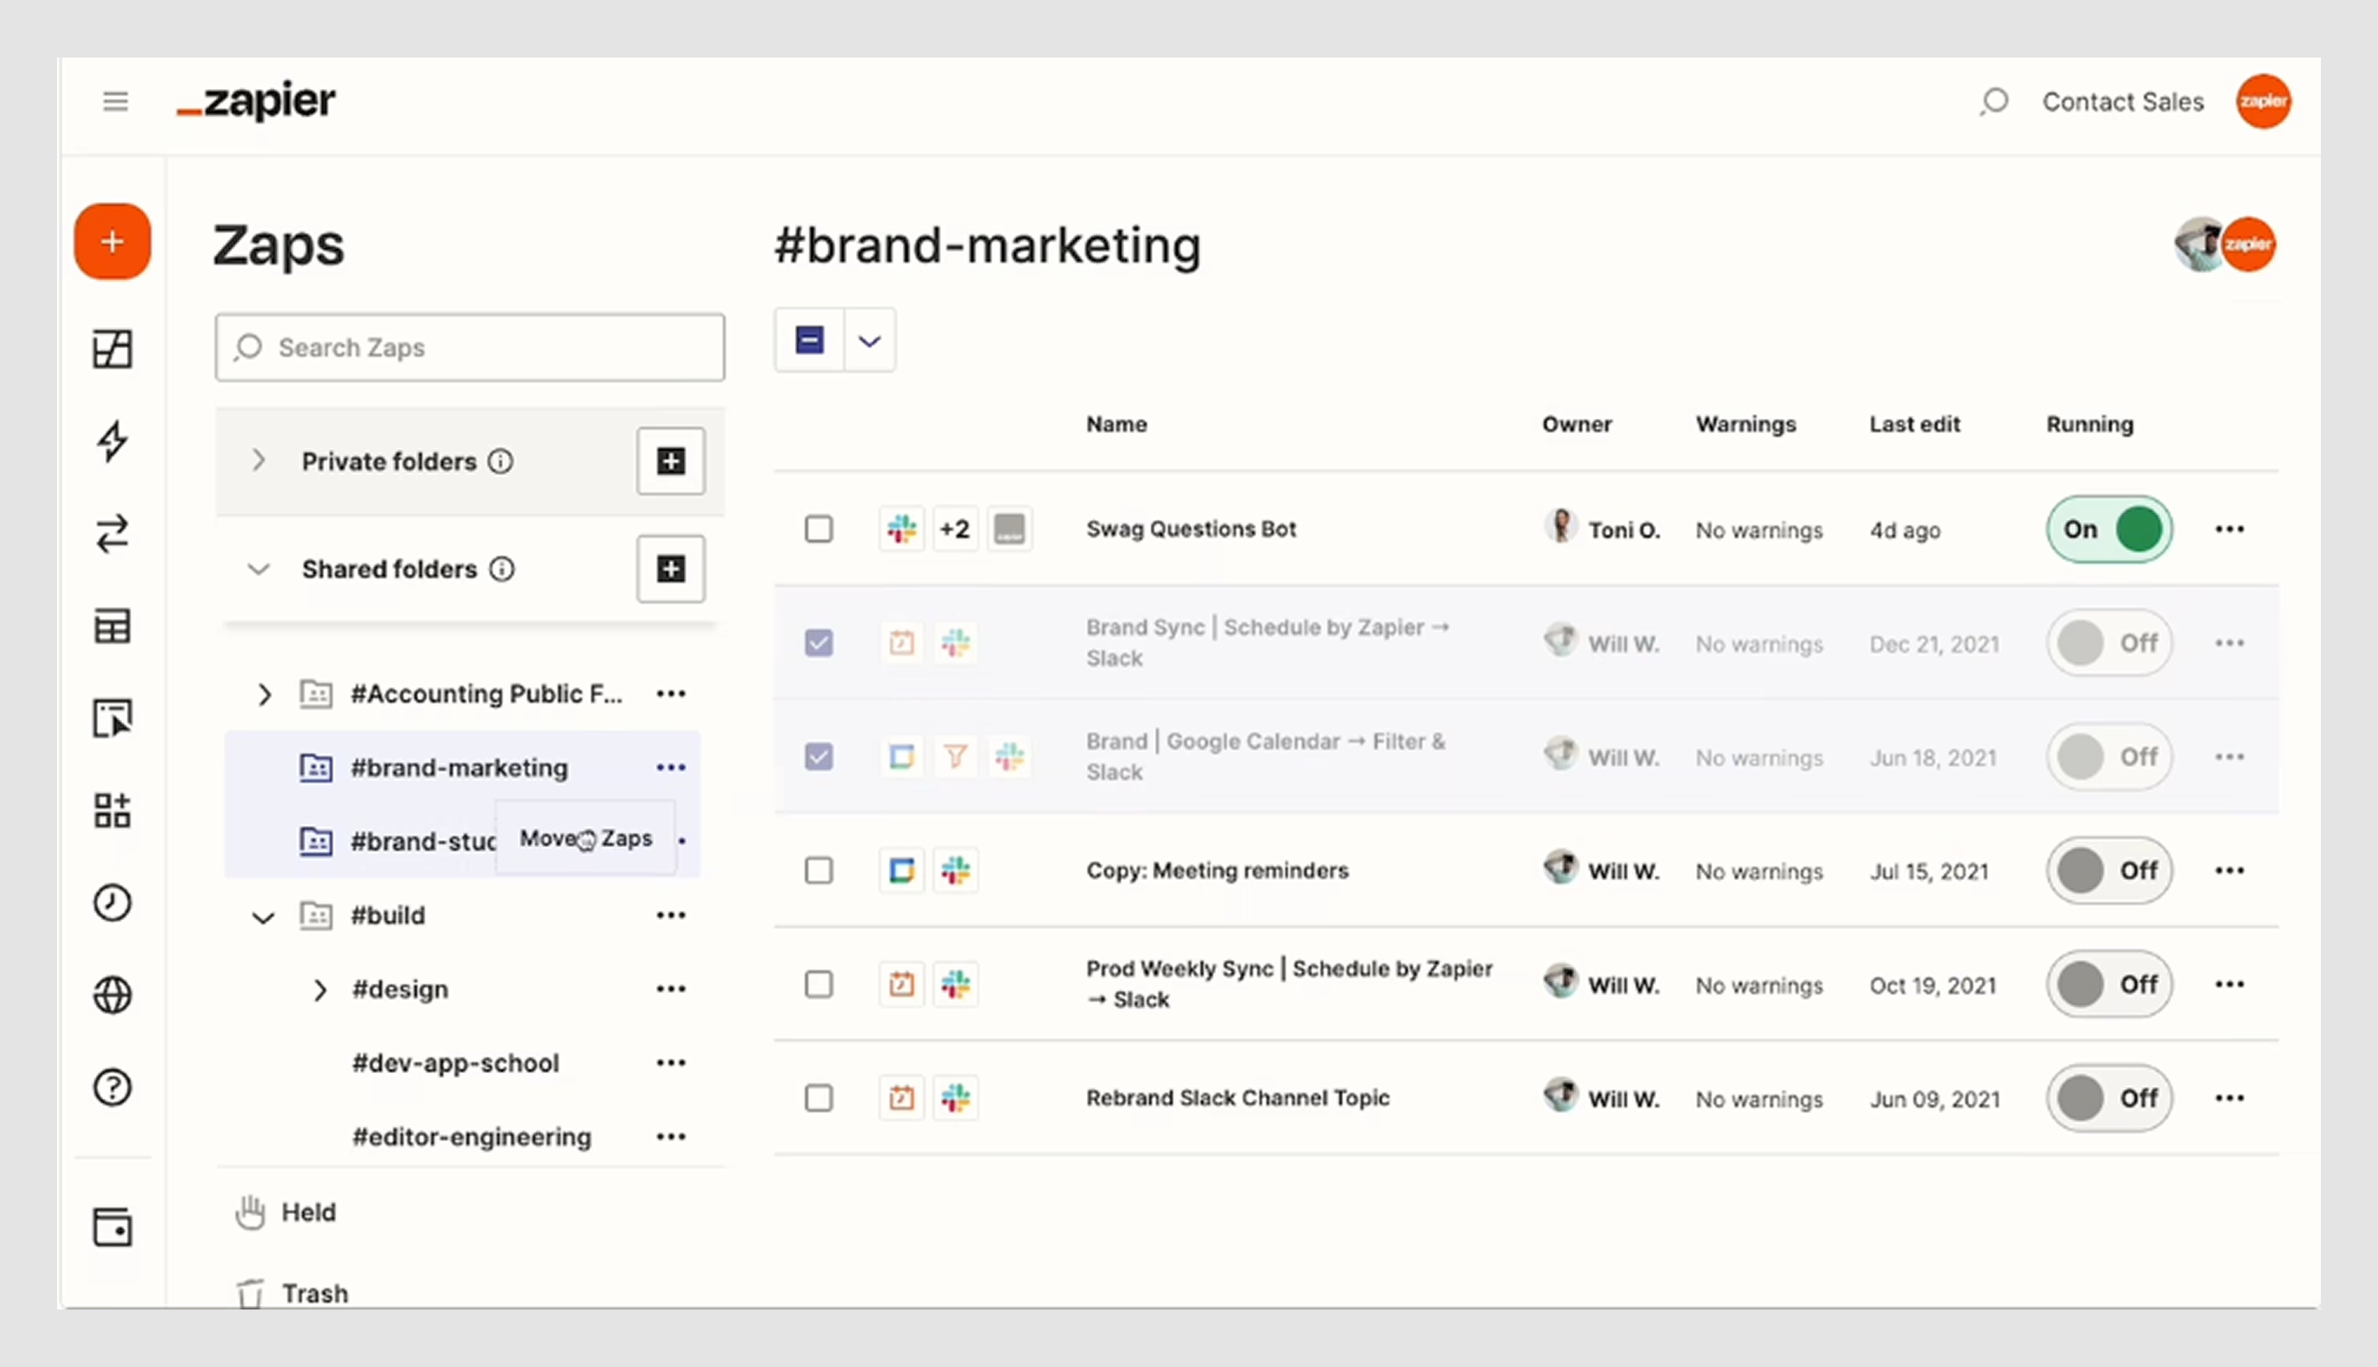Open Prod Weekly Sync Zap
Viewport: 2378px width, 1367px height.
(1289, 983)
